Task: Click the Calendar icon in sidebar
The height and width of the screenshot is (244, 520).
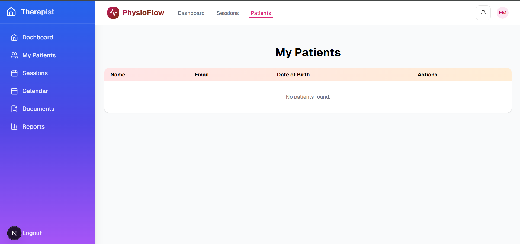Action: tap(14, 91)
